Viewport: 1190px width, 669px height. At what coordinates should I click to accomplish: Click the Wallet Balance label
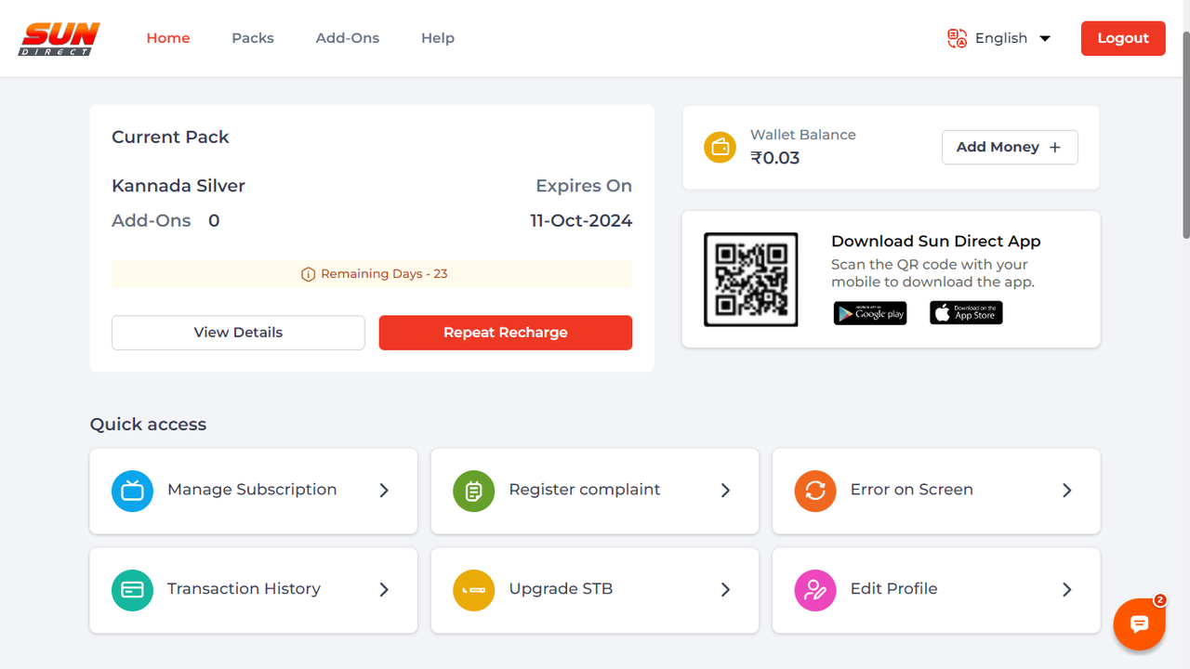pyautogui.click(x=803, y=135)
